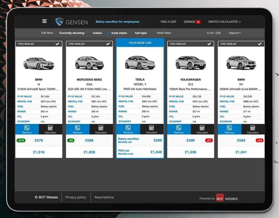Remove the BMW I4 from garage
Image resolution: width=279 pixels, height=218 pixels.
(x=27, y=129)
